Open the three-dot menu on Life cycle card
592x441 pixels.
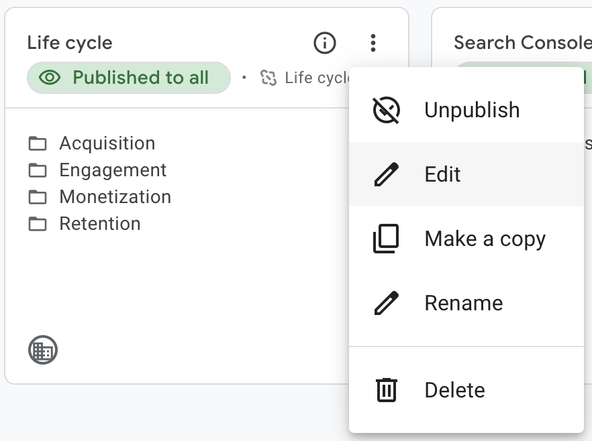click(x=373, y=44)
